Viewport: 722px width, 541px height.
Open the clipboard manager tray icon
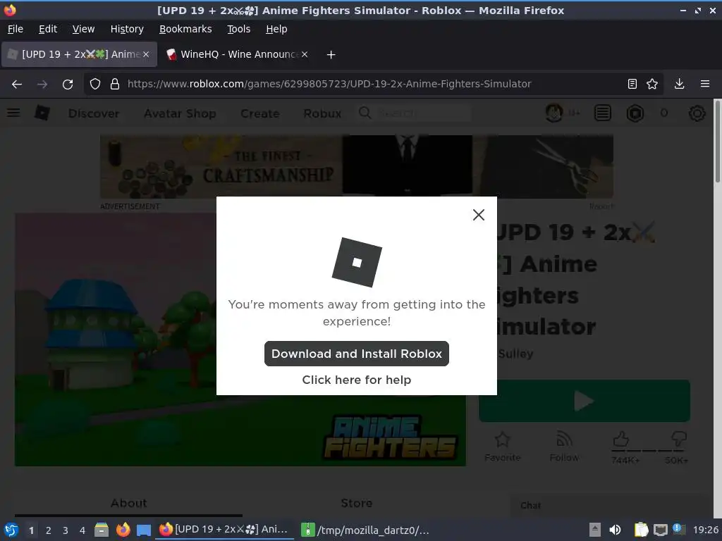641,530
